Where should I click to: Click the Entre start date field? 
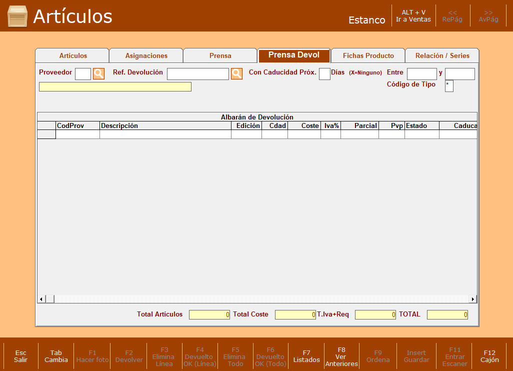point(421,74)
